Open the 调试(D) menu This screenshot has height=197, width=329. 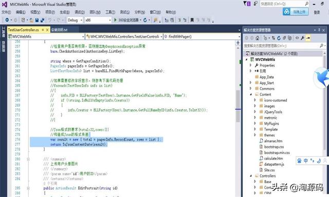click(x=80, y=12)
